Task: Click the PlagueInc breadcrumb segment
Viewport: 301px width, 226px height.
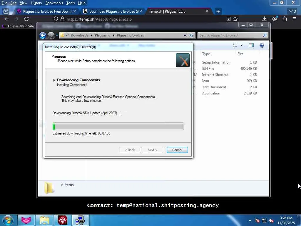Action: tap(103, 35)
